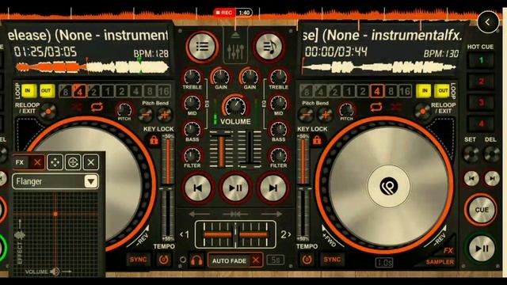507x285 pixels.
Task: Open the music playlist button
Action: coord(269,47)
